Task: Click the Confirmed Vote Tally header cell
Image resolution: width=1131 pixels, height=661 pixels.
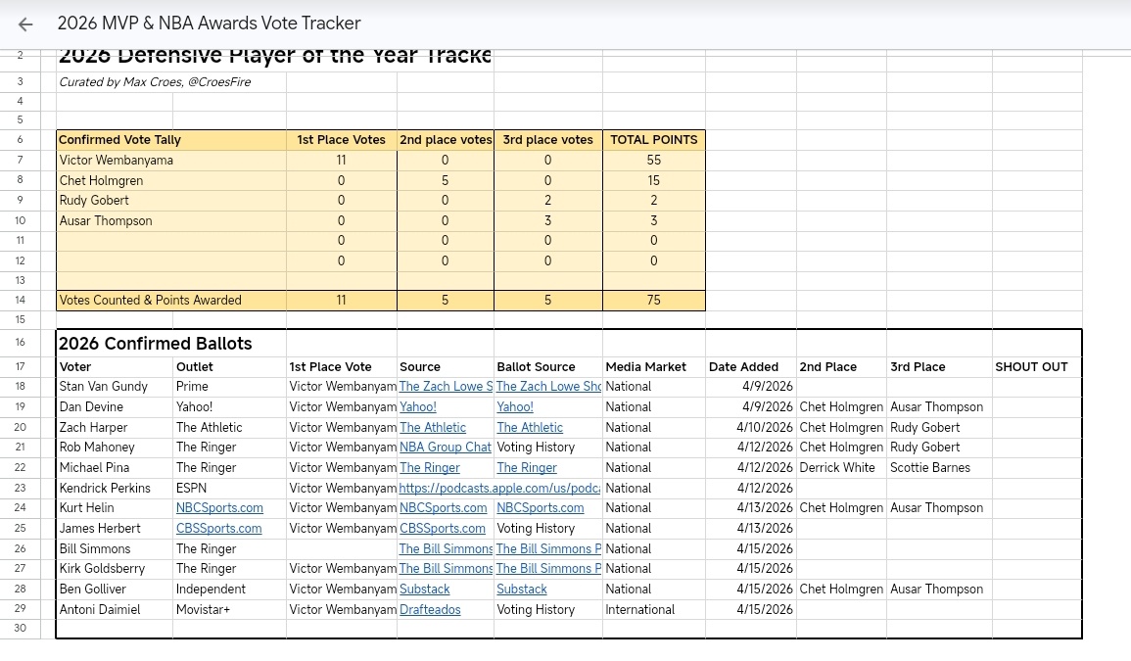Action: coord(120,140)
